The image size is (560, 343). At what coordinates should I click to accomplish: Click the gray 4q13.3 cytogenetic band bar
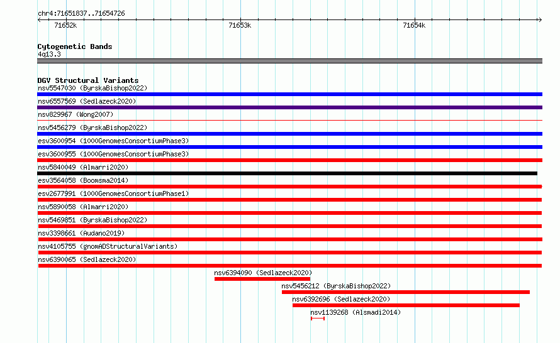tap(289, 61)
